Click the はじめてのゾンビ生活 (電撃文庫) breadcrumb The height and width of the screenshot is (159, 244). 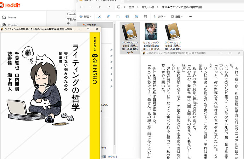coord(182,7)
